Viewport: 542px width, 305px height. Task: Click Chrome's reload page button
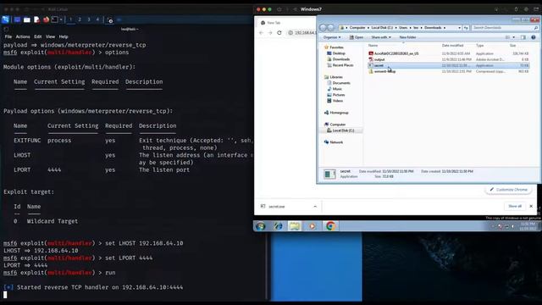[279, 32]
